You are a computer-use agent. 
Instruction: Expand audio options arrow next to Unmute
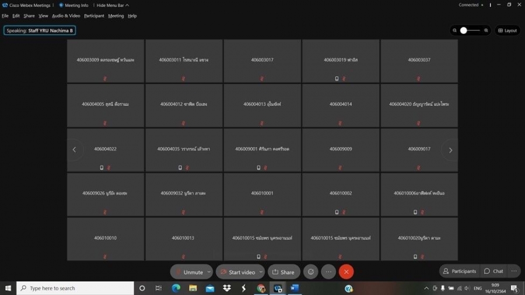pos(209,272)
